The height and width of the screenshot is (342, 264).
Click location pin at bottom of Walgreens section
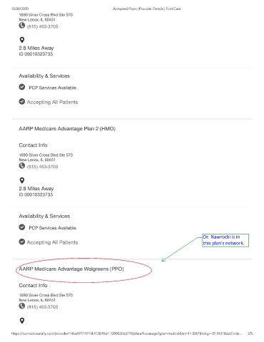tap(22, 321)
